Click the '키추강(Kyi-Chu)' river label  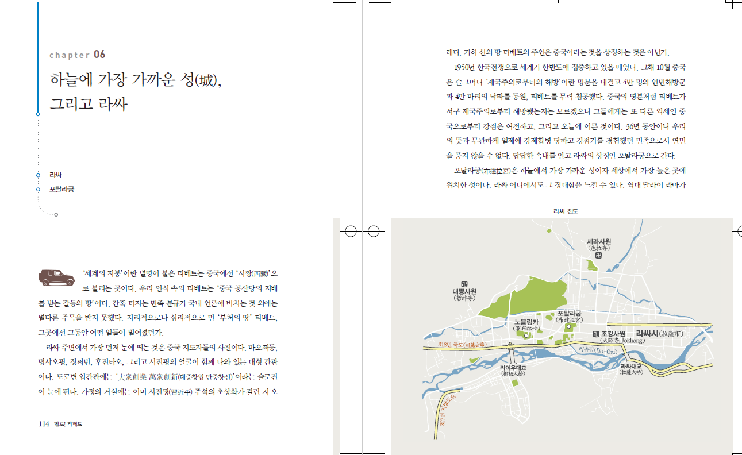(598, 350)
